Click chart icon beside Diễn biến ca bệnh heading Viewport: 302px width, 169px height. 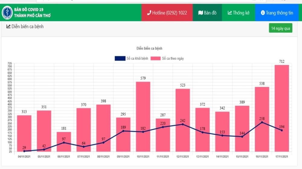(8, 26)
